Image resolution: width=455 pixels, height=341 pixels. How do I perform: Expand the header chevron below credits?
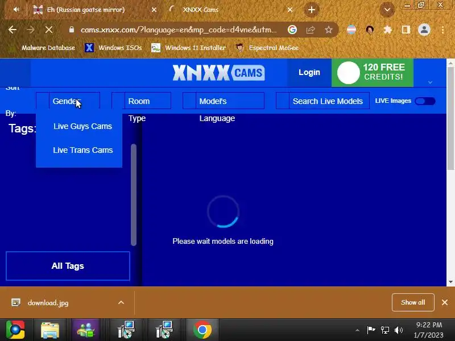click(430, 82)
